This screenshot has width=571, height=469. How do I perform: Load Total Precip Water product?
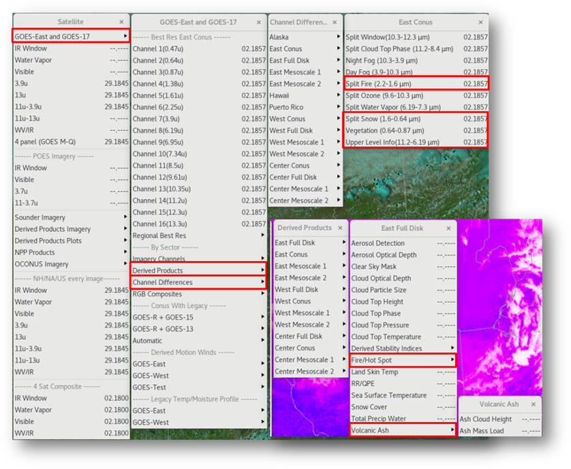403,419
